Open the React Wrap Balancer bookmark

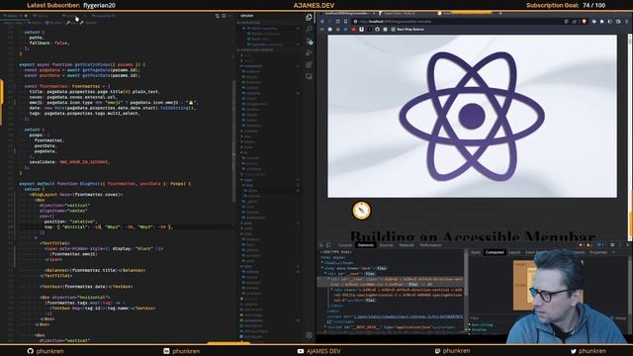click(x=407, y=29)
